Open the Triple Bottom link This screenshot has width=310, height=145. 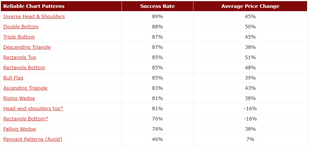19,37
